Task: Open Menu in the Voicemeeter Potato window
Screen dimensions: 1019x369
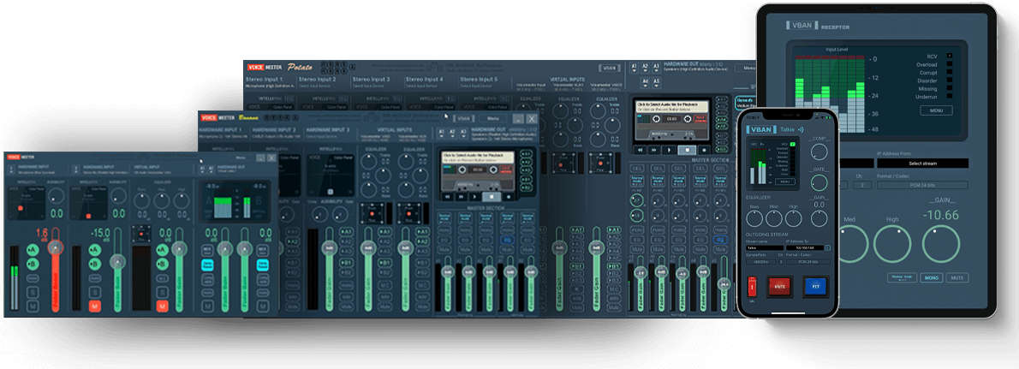Action: coord(746,67)
